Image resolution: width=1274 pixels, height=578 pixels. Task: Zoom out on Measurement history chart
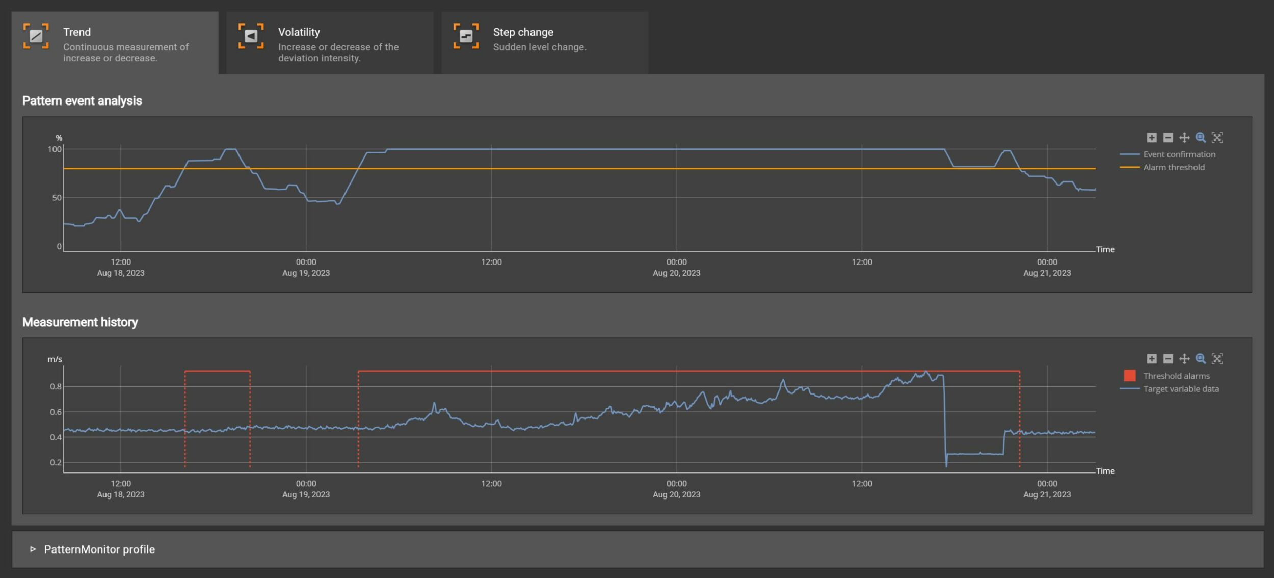click(x=1168, y=359)
